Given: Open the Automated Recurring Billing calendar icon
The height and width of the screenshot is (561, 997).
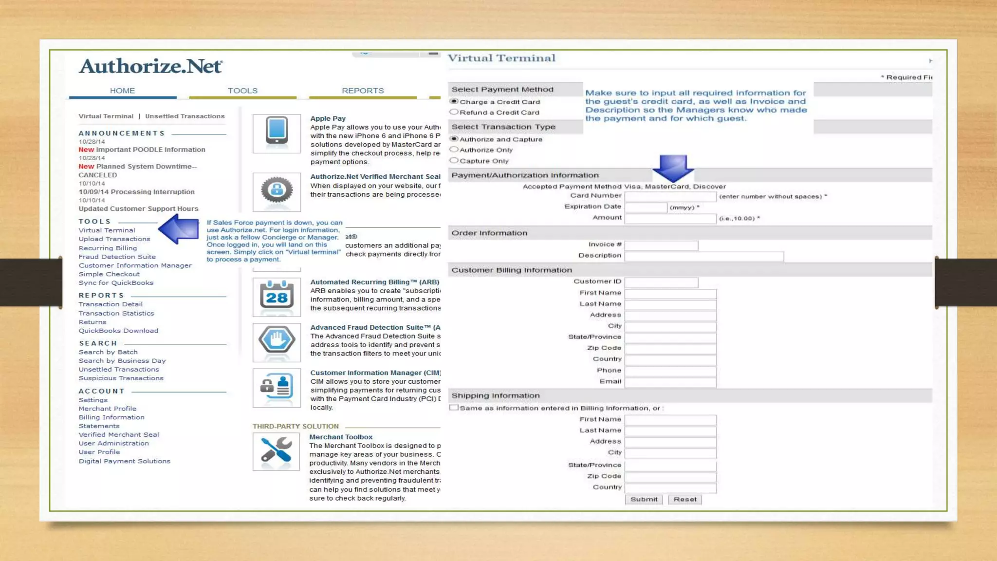Looking at the screenshot, I should tap(277, 297).
